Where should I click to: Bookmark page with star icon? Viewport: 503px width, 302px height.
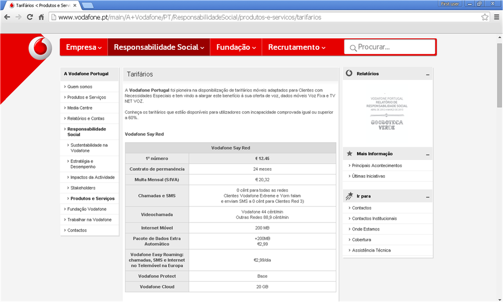(484, 17)
